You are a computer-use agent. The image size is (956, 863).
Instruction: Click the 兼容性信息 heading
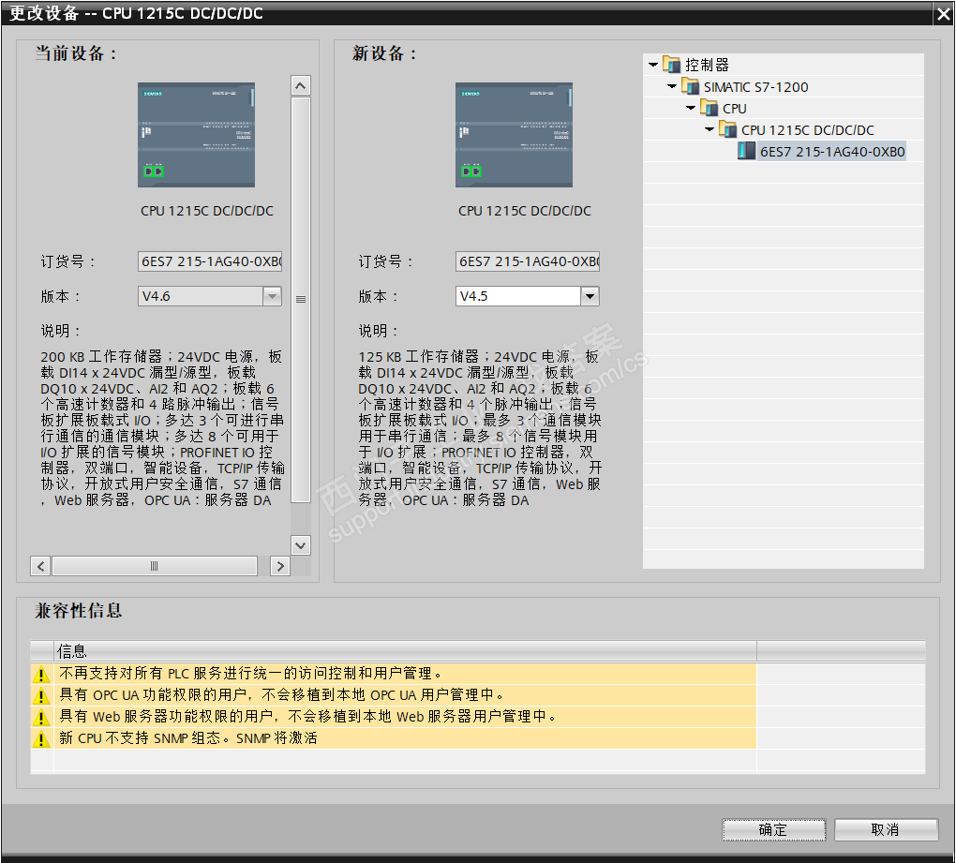(x=78, y=610)
